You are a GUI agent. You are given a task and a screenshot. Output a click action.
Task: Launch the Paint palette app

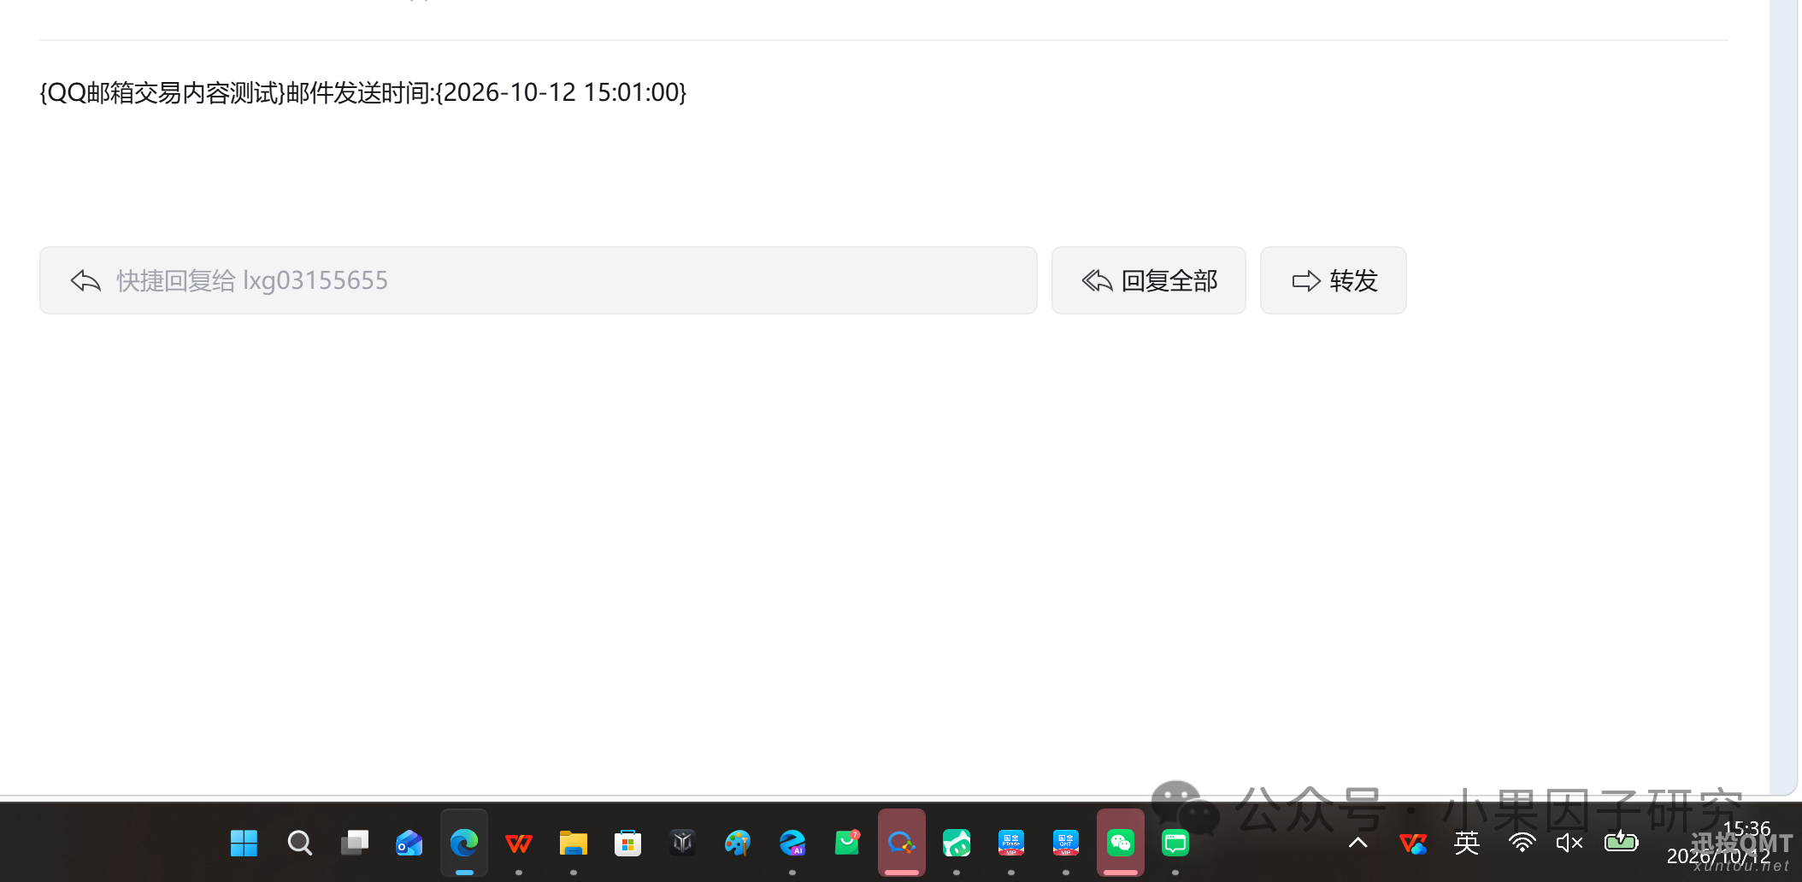pyautogui.click(x=737, y=844)
